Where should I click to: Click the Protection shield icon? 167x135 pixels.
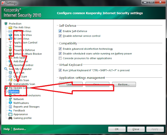[6, 24]
